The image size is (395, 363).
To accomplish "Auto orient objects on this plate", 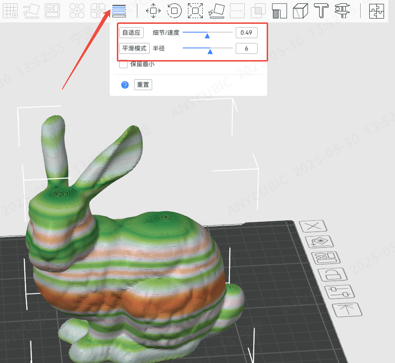I will click(x=319, y=241).
